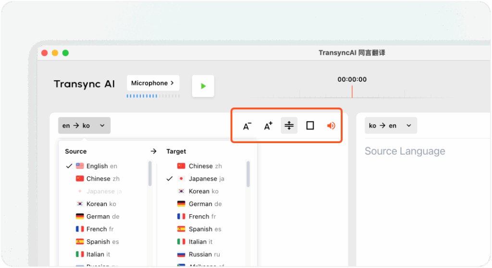
Task: Expand the en → ko language dropdown
Action: (84, 126)
